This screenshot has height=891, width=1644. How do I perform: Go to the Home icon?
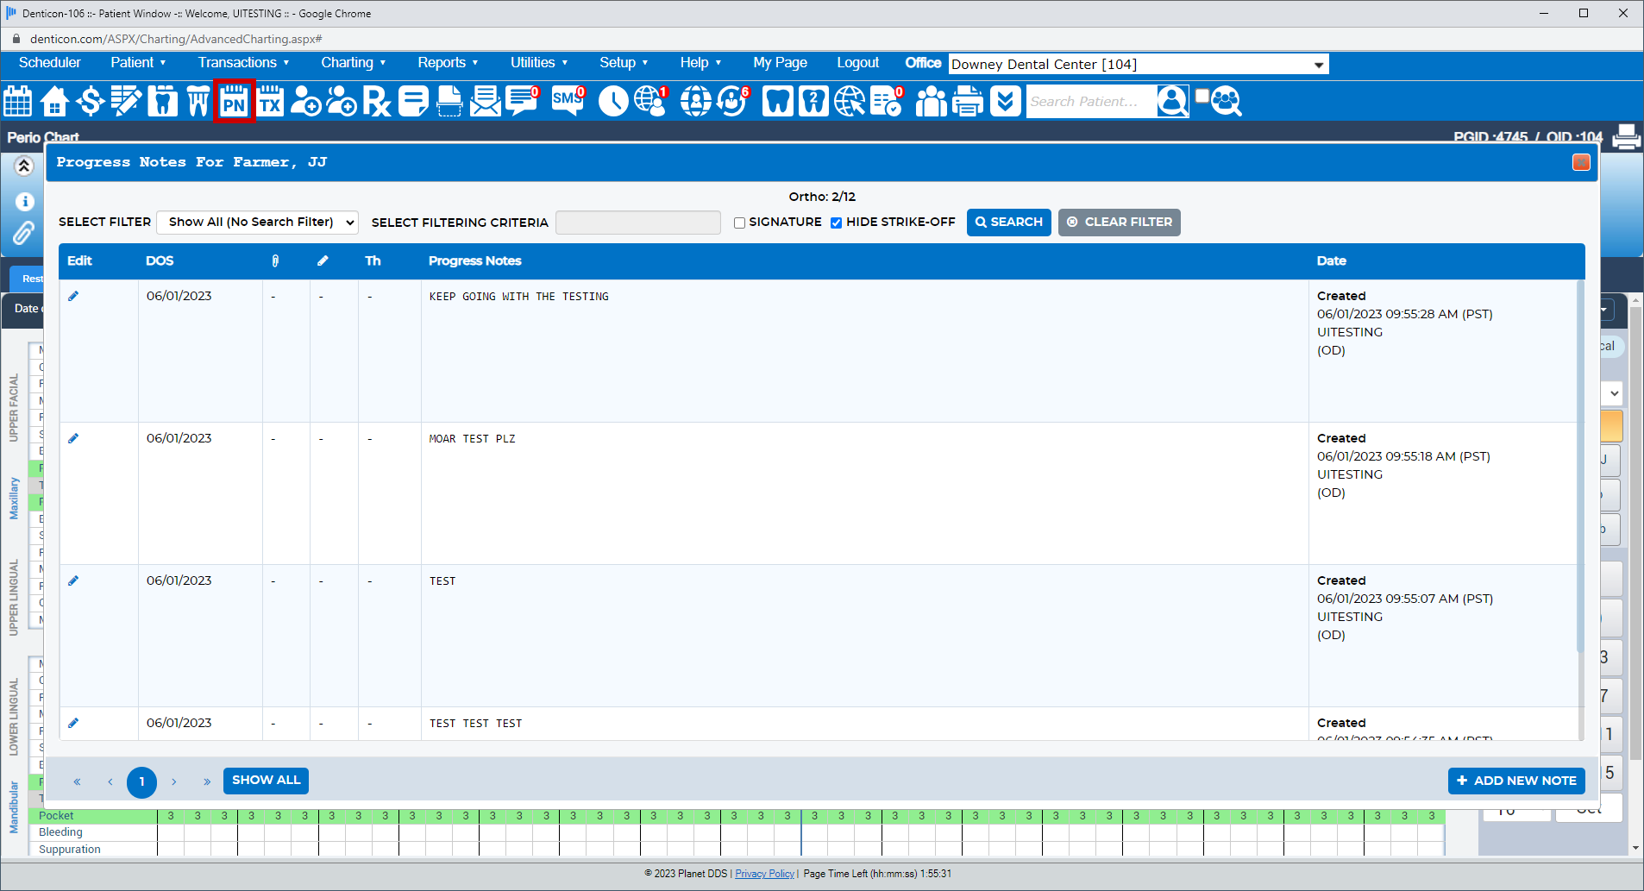tap(54, 101)
